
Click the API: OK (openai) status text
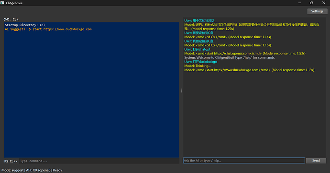(x=38, y=170)
